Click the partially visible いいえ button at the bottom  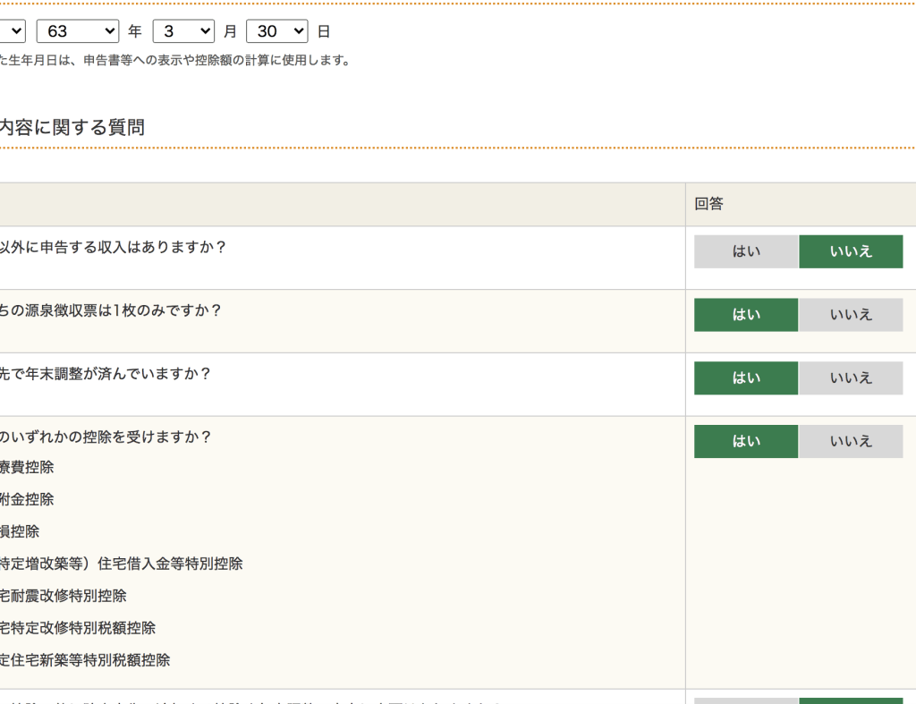[851, 700]
